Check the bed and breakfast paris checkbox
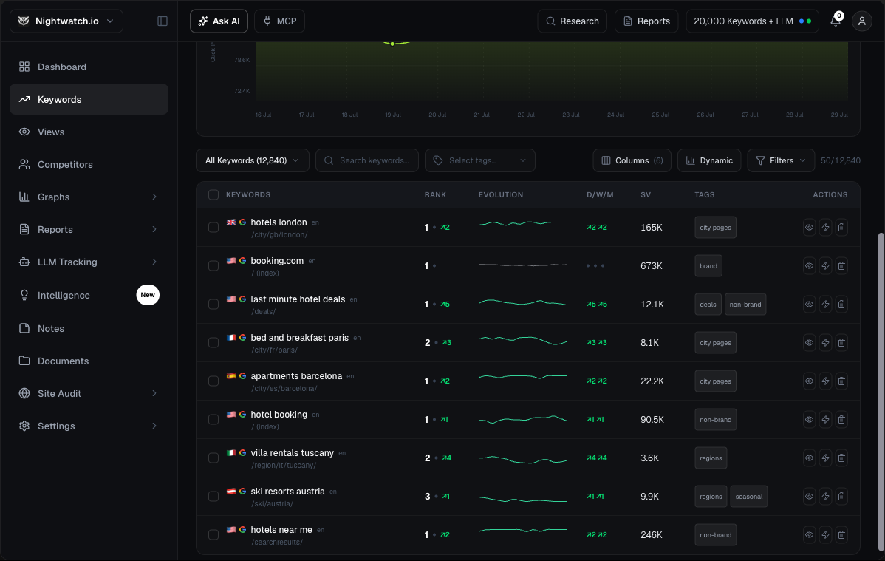 coord(213,342)
